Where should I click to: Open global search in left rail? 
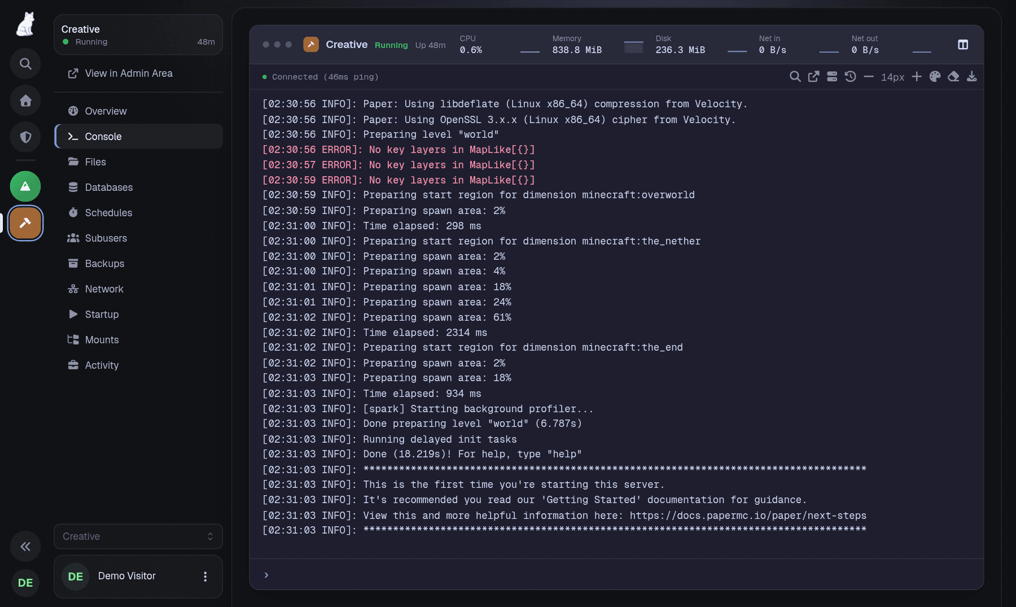click(25, 64)
